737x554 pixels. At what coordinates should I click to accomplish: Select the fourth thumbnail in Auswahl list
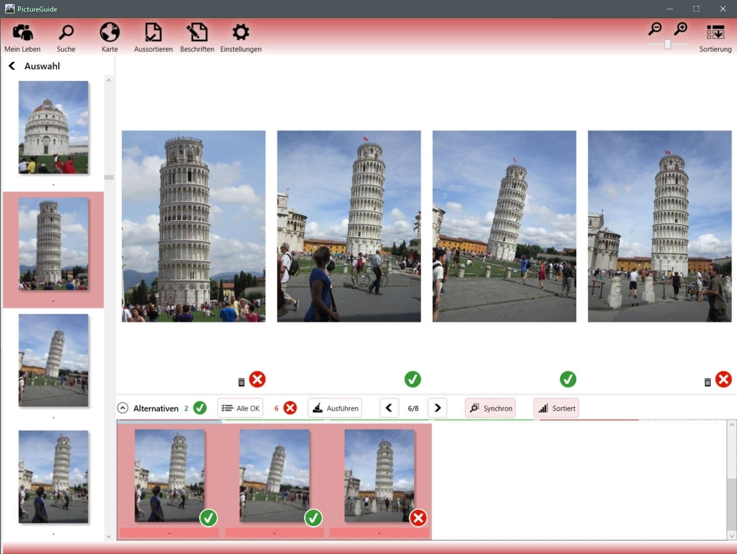53,477
